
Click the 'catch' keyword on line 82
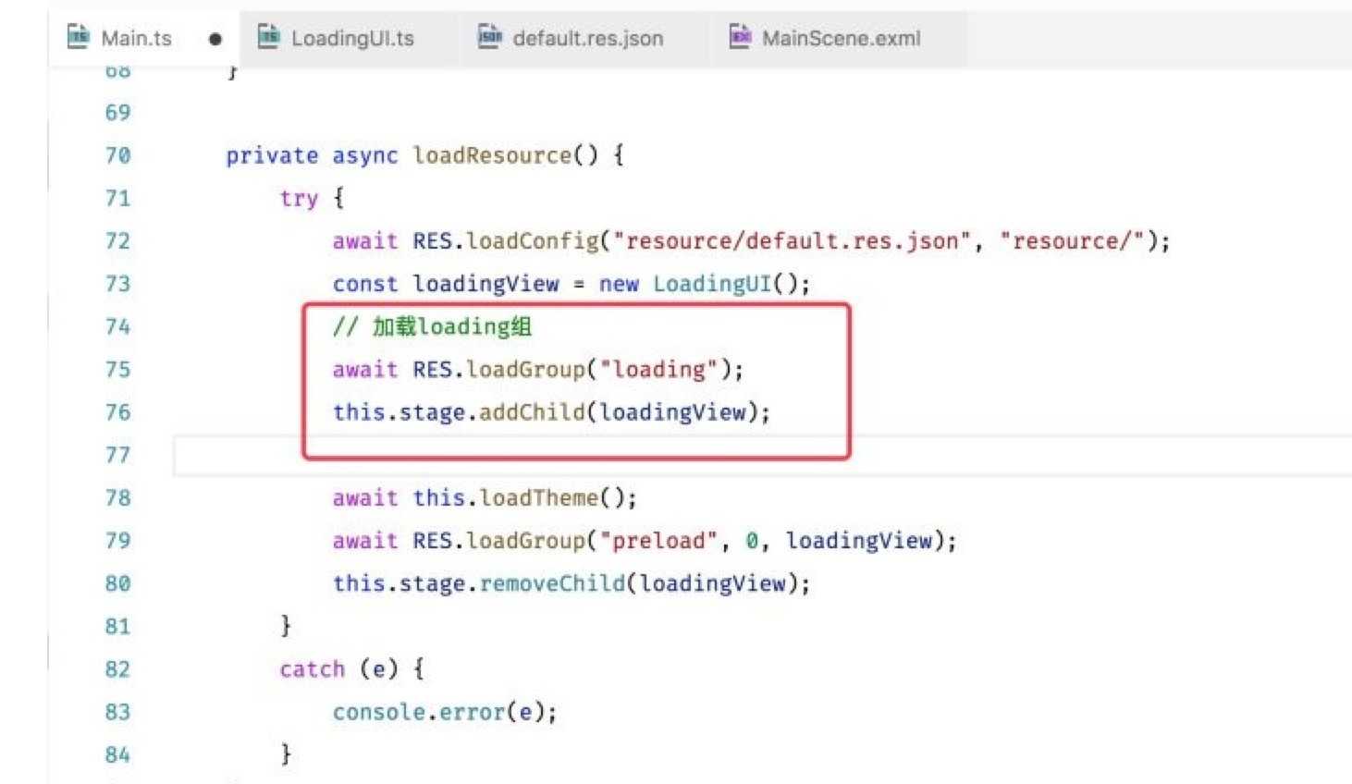(x=313, y=669)
